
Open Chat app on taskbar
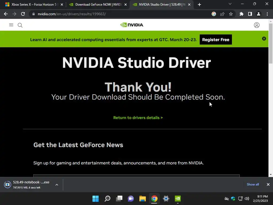(x=131, y=199)
